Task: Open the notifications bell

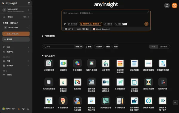Action: tap(167, 5)
